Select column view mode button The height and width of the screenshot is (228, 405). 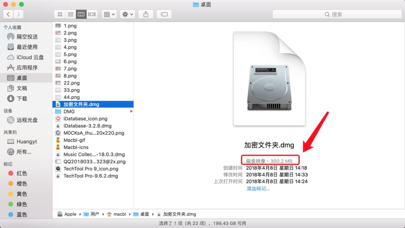point(81,14)
